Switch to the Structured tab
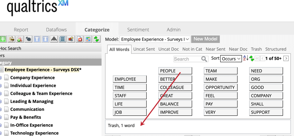Viewport: 294px width, 136px height. [x=276, y=49]
